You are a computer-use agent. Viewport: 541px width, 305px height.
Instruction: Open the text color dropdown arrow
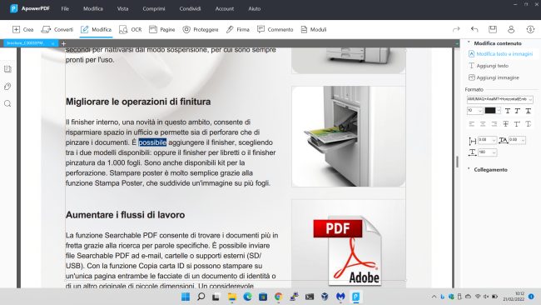pyautogui.click(x=499, y=111)
